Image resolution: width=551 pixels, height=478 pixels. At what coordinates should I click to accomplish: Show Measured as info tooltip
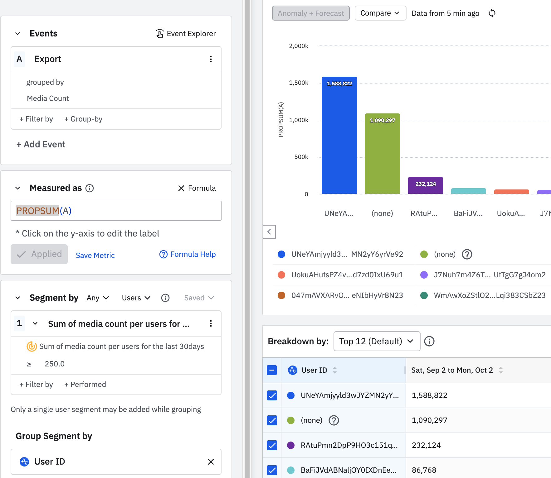click(x=90, y=188)
